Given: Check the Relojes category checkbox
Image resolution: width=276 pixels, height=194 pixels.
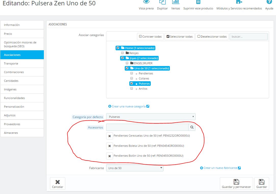Looking at the screenshot, I should tap(122, 53).
